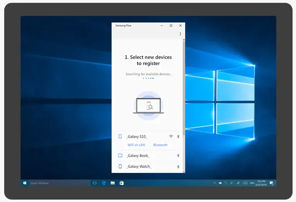Click the pen workspace icon in tray
This screenshot has height=202, width=296.
238,183
